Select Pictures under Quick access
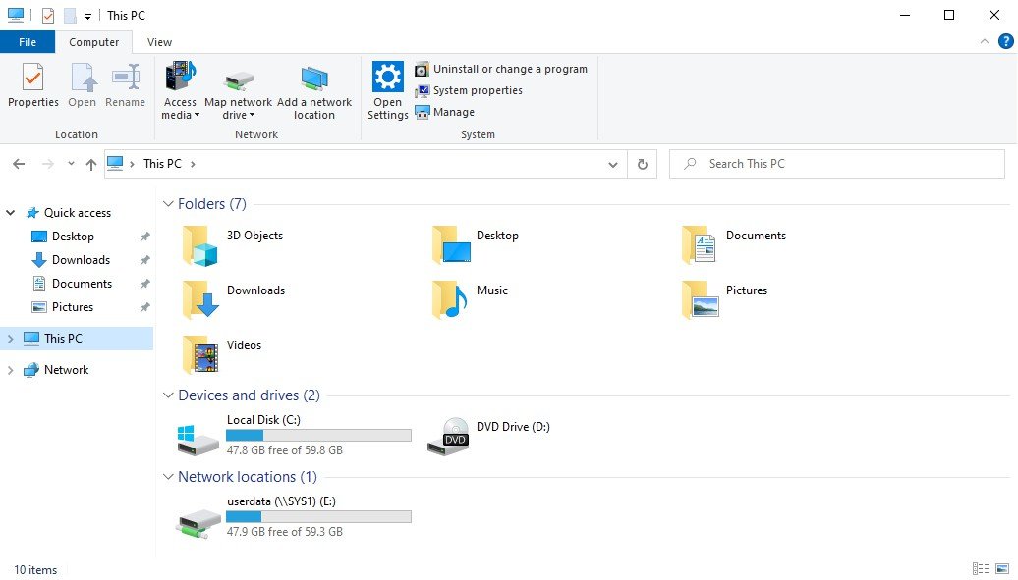 72,307
